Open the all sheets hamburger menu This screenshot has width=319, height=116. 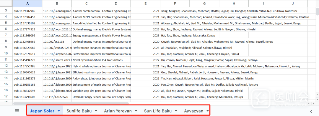pos(17,111)
